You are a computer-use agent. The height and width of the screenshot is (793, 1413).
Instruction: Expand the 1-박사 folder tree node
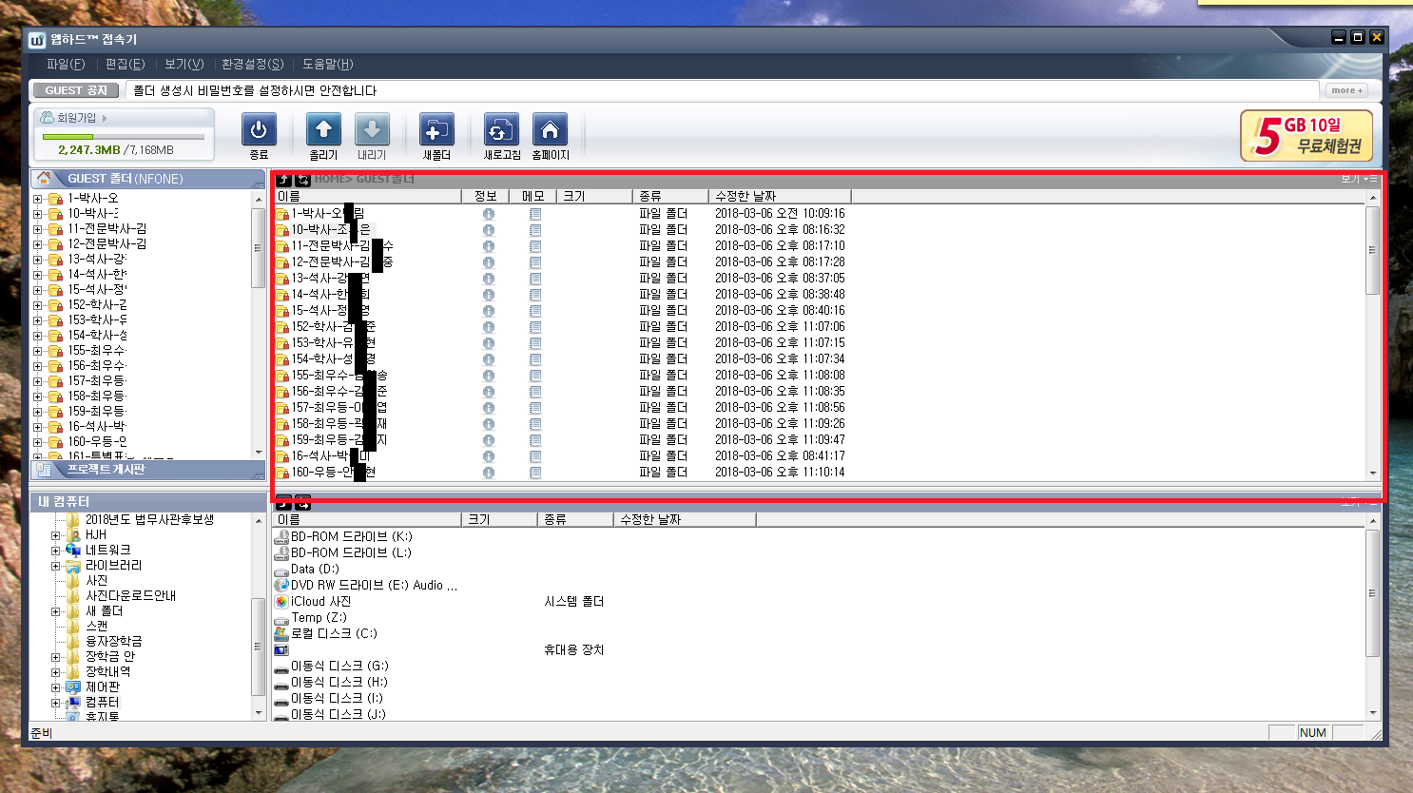coord(38,199)
